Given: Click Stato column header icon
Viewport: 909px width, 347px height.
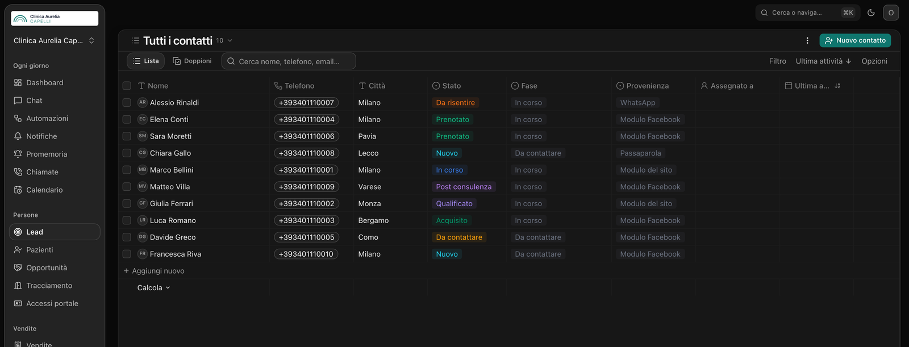Looking at the screenshot, I should 436,86.
